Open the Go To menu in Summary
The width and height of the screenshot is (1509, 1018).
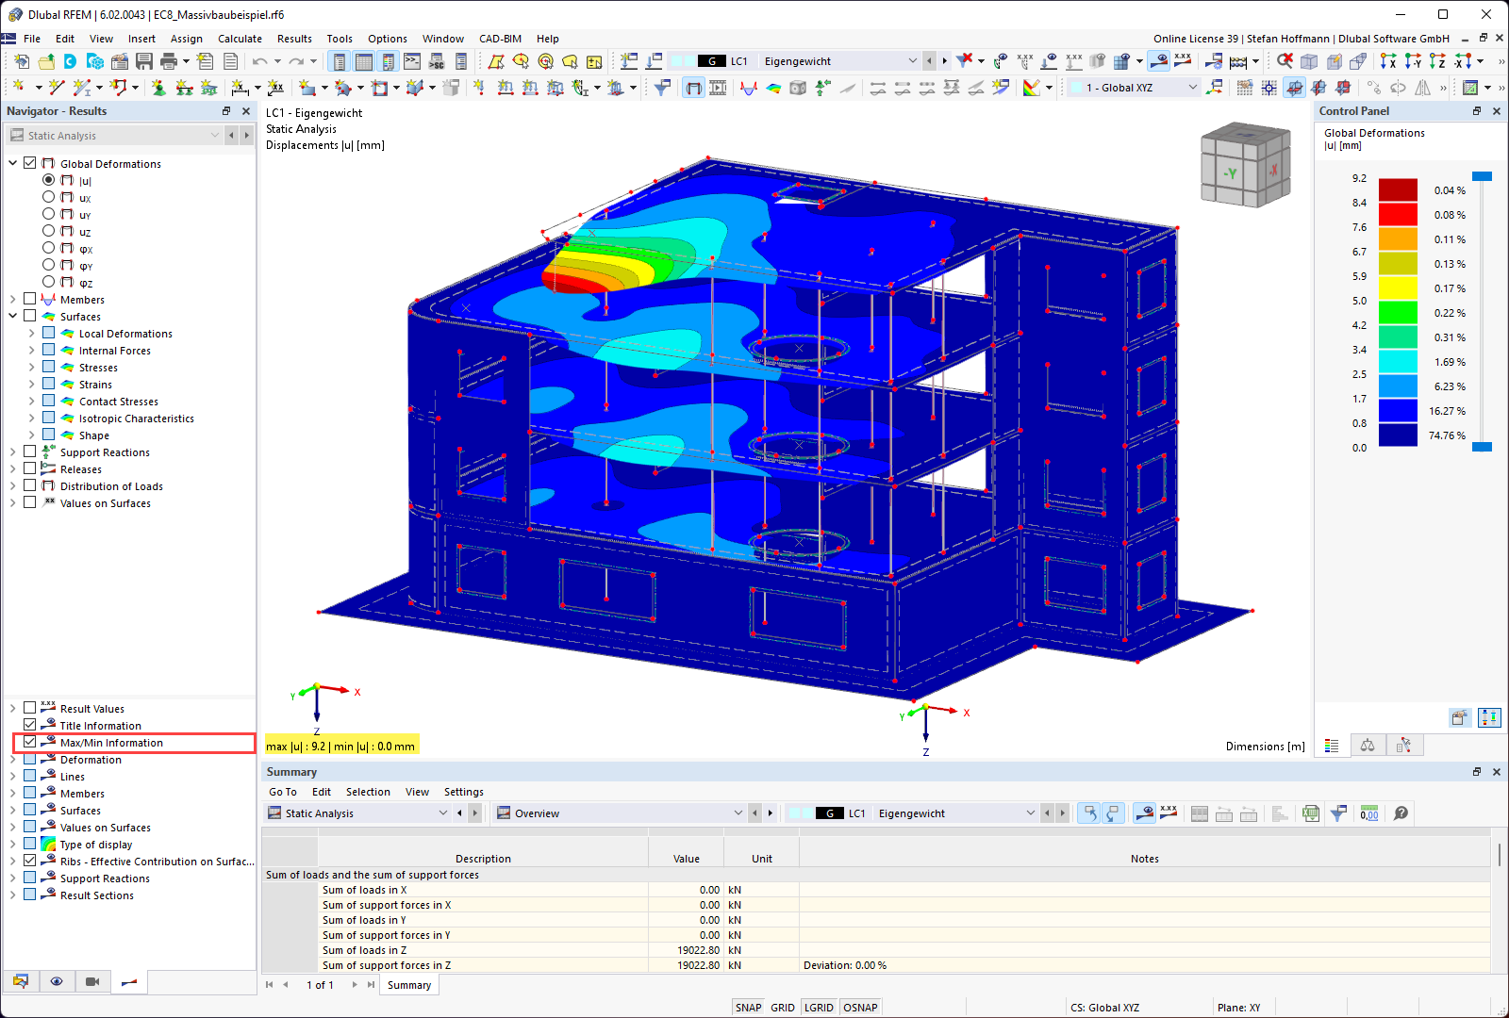(283, 792)
